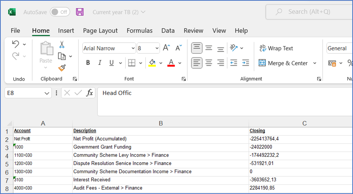Click the Save icon in title bar
The width and height of the screenshot is (353, 194).
[80, 12]
